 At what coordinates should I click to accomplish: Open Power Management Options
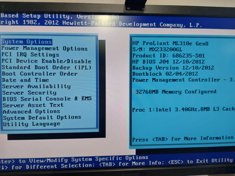pyautogui.click(x=45, y=48)
